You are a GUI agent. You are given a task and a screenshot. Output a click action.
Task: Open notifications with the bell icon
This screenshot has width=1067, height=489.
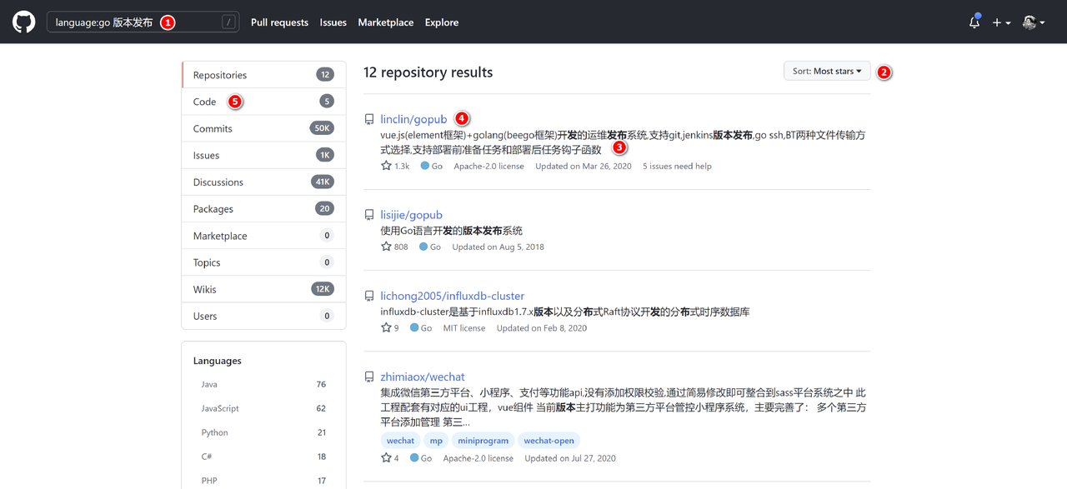pos(974,22)
